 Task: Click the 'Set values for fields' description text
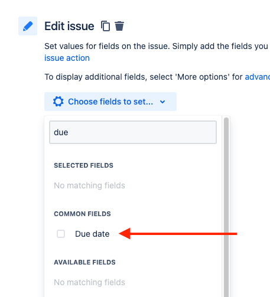157,46
